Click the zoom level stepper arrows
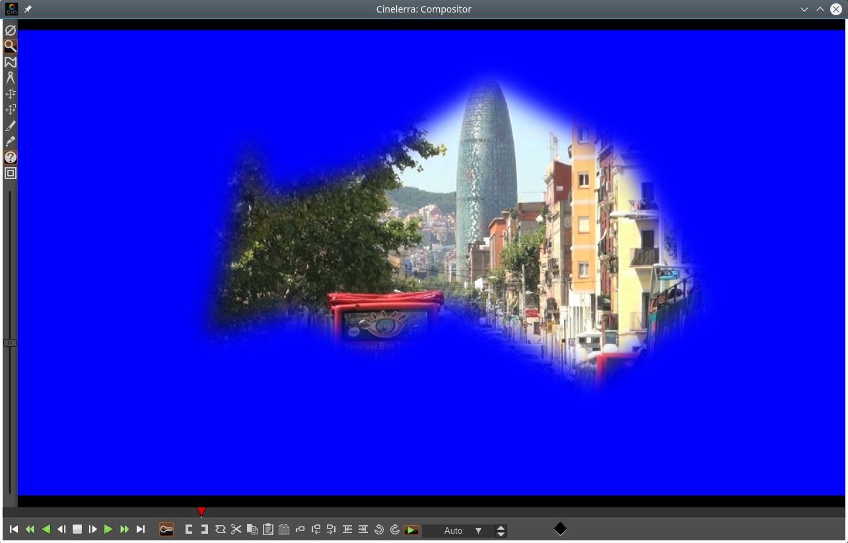 point(501,530)
